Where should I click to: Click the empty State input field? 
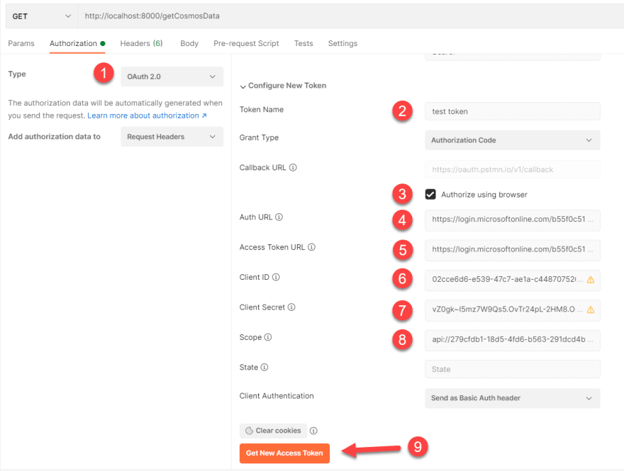[x=512, y=369]
